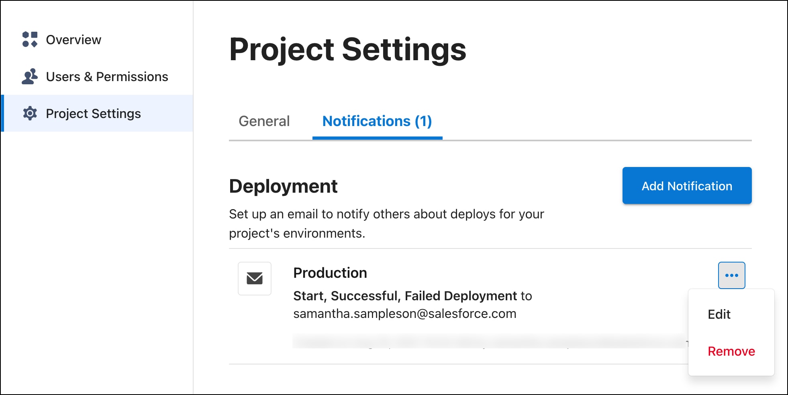Choose Edit from the dropdown menu

click(731, 314)
